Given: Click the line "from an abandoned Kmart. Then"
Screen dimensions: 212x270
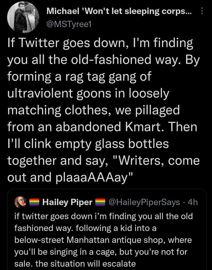Looking at the screenshot, I should pos(102,127).
